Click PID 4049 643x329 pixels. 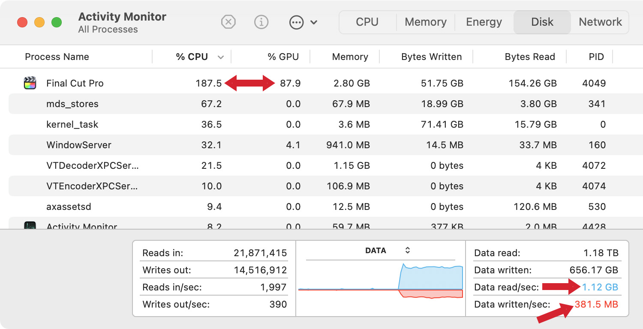coord(594,83)
